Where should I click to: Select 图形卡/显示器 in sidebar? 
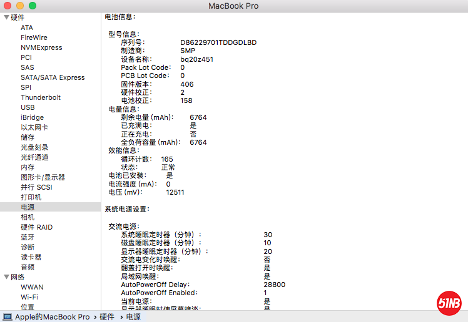click(43, 177)
